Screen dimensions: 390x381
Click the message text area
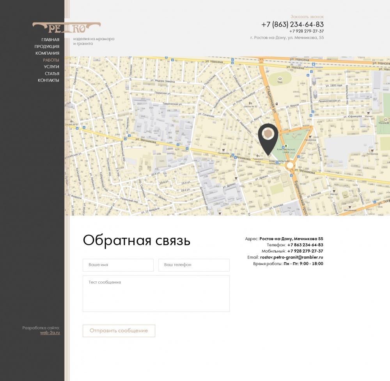pos(156,294)
